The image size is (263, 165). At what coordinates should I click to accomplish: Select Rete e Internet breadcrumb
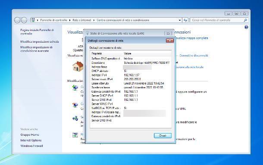(x=82, y=20)
